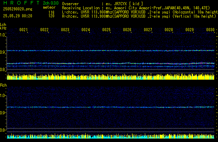Click the Rch signal trace near 0.93 kHz
Image resolution: width=218 pixels, height=142 pixels.
tap(111, 107)
